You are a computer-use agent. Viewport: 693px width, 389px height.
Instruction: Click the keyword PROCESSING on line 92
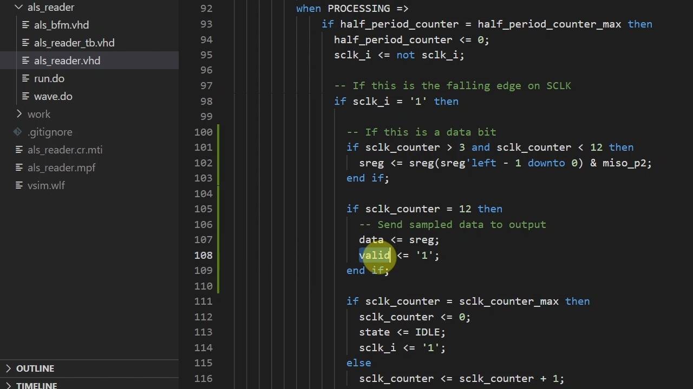[358, 8]
